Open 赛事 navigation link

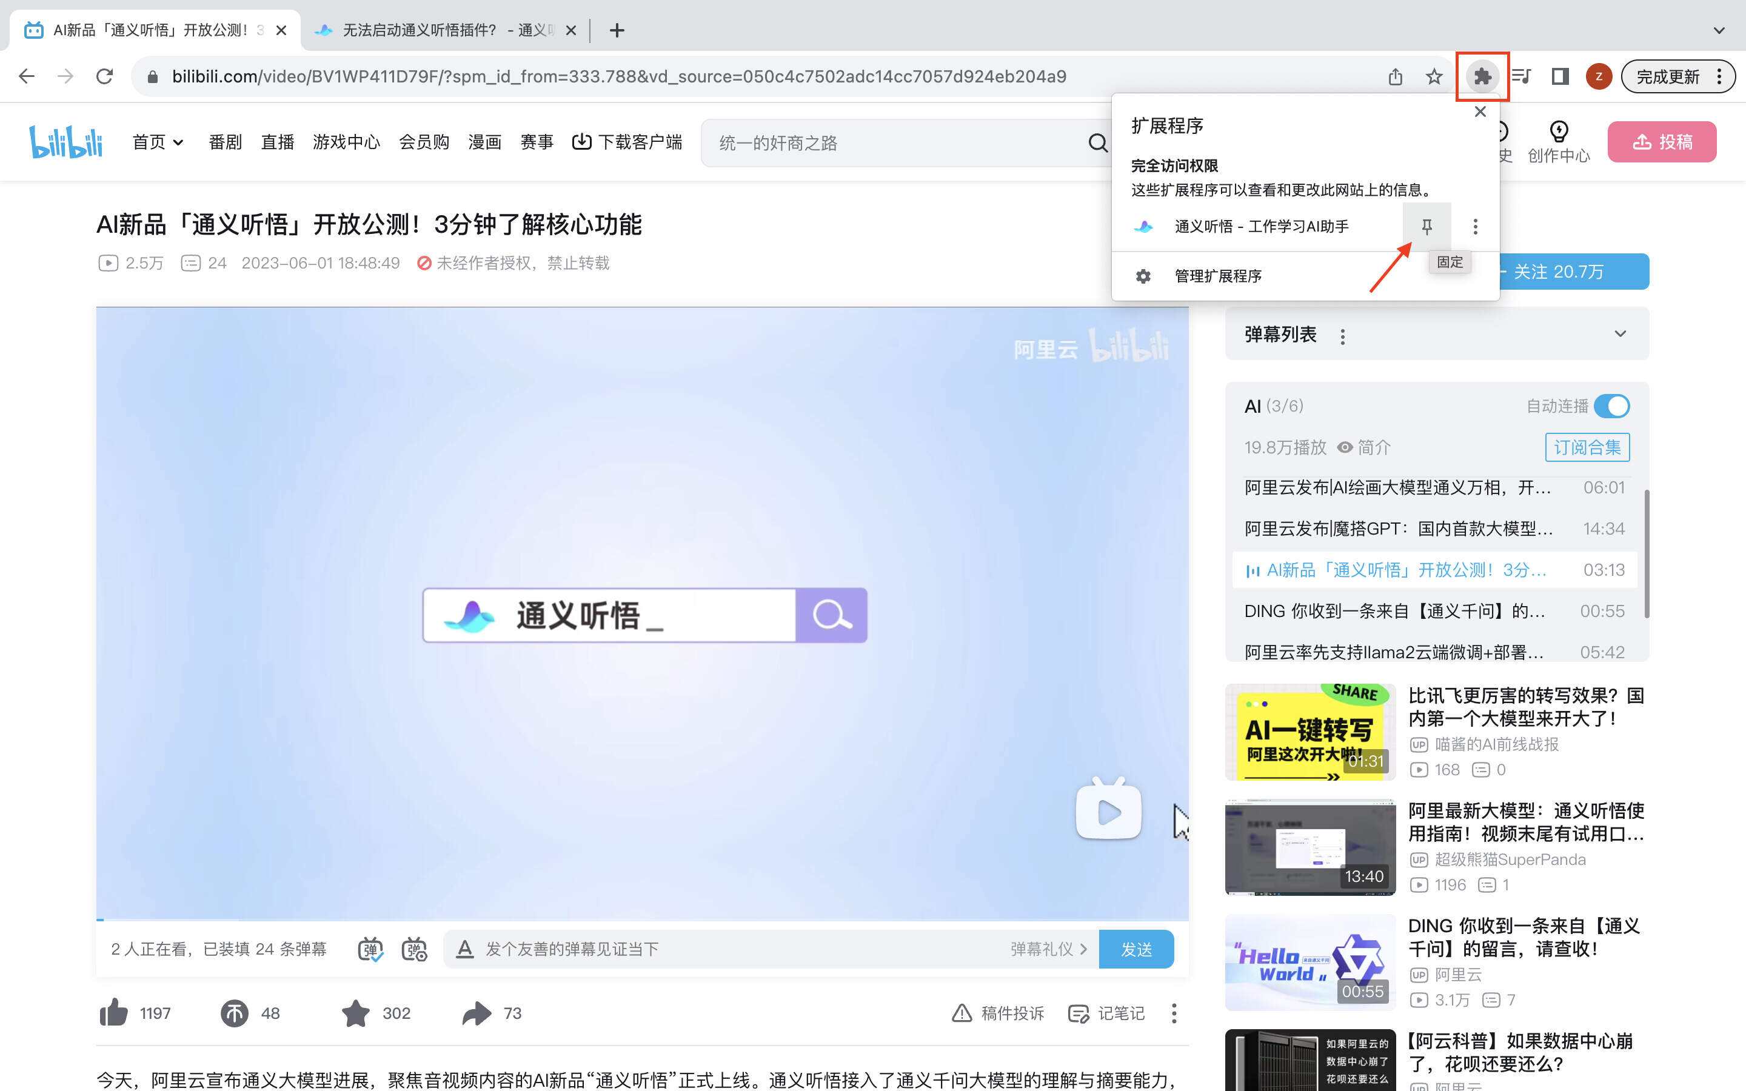(537, 142)
